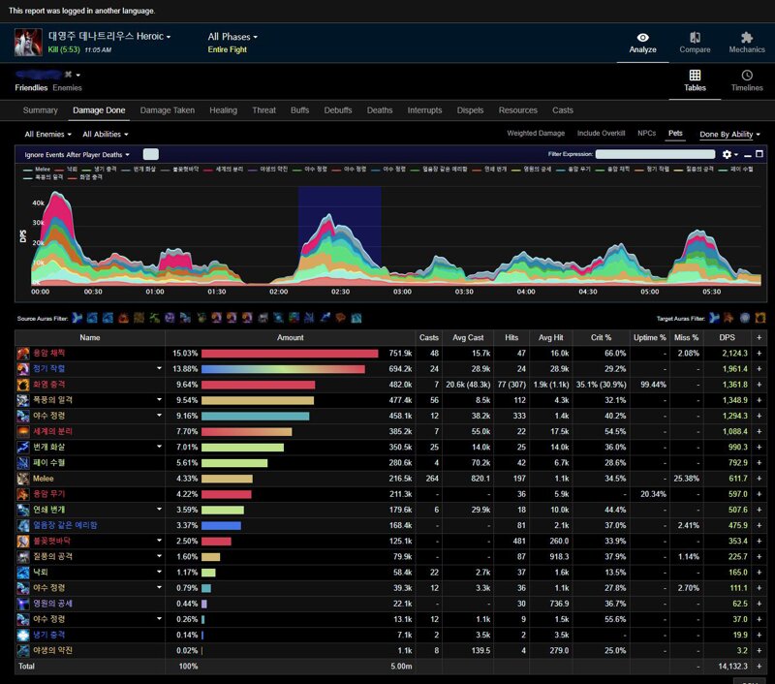Open the All Enemies filter dropdown
This screenshot has height=684, width=775.
click(x=47, y=135)
